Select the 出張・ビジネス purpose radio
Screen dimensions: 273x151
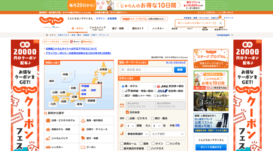127,118
